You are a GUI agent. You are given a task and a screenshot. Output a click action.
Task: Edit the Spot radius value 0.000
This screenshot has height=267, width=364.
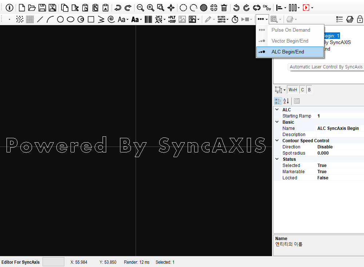point(340,153)
